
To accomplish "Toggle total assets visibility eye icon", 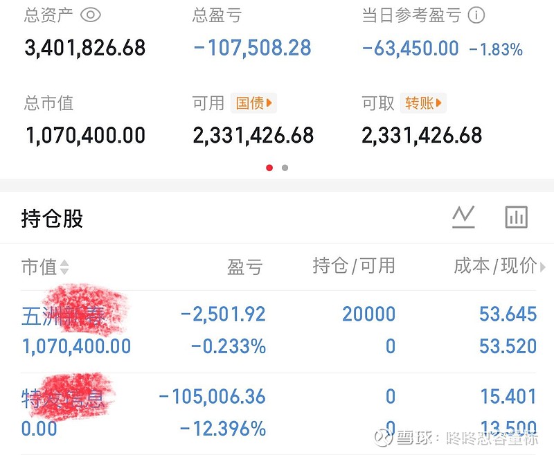I will [91, 15].
